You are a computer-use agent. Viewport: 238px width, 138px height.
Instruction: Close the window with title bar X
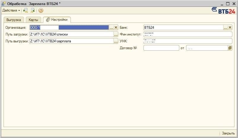click(x=234, y=4)
